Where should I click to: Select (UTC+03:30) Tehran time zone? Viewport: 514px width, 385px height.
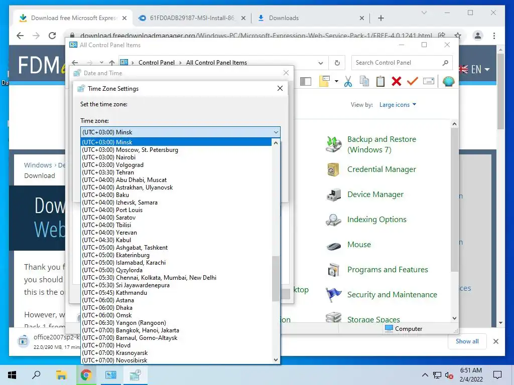[176, 172]
